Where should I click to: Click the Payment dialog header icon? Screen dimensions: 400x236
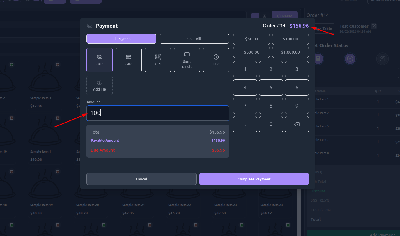(90, 26)
